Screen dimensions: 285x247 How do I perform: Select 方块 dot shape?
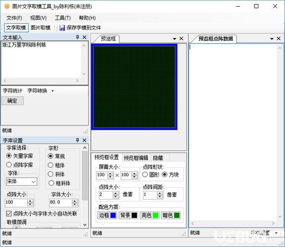(x=164, y=175)
